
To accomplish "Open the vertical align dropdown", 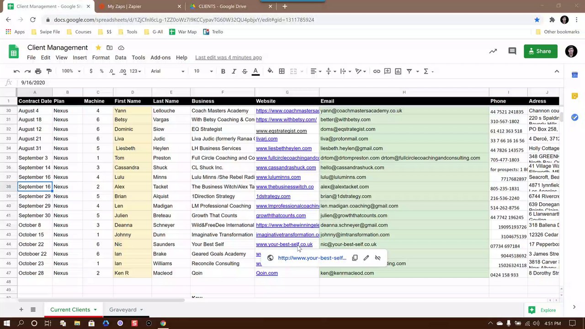I will 330,71.
